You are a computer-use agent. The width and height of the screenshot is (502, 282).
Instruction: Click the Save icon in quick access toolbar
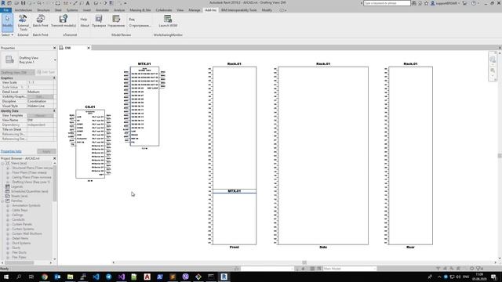click(23, 3)
